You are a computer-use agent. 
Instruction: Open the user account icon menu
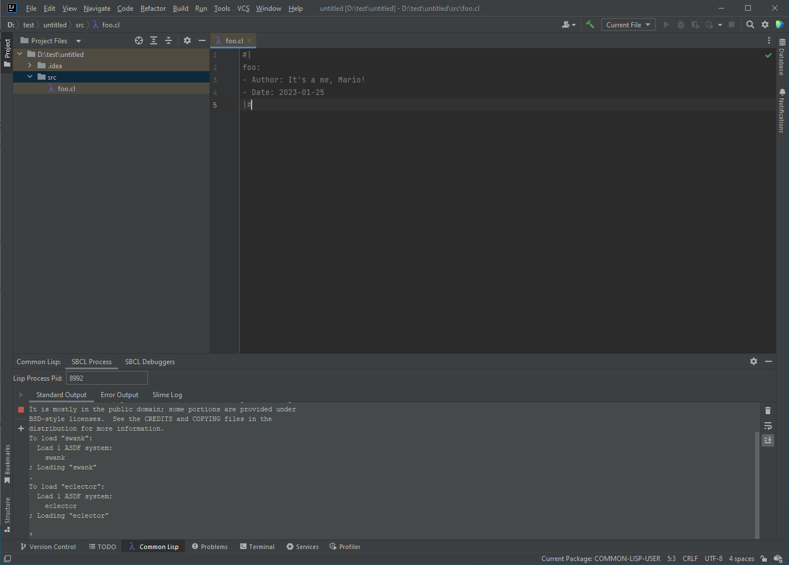(x=569, y=24)
